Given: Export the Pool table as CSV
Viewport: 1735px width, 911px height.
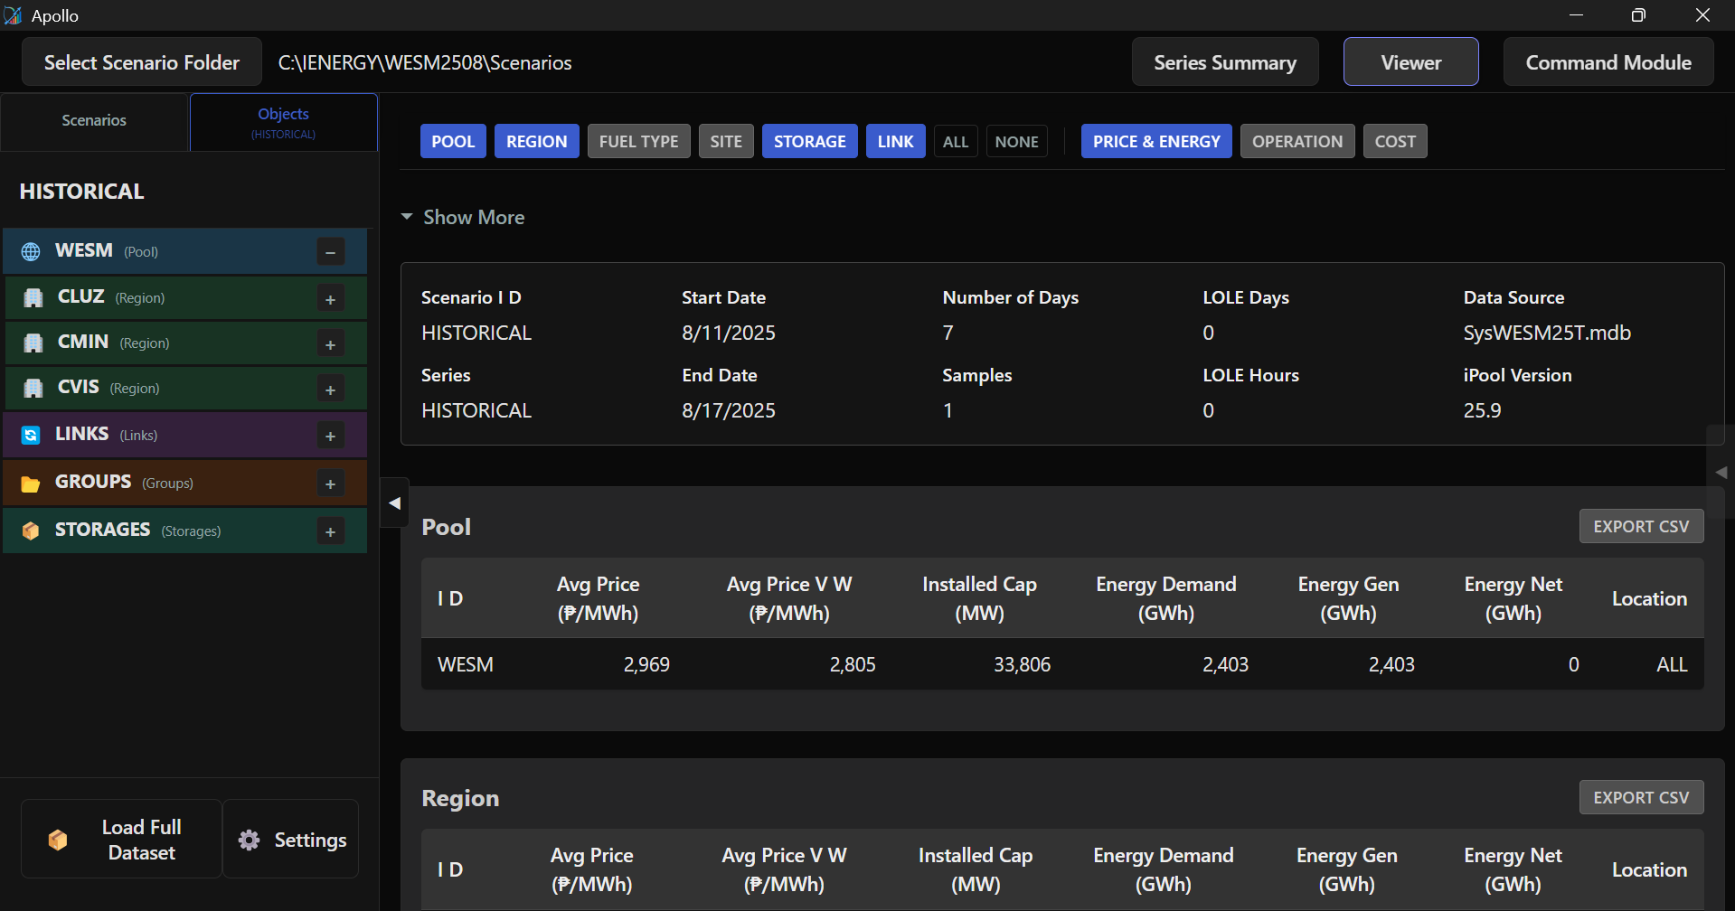Looking at the screenshot, I should coord(1640,526).
